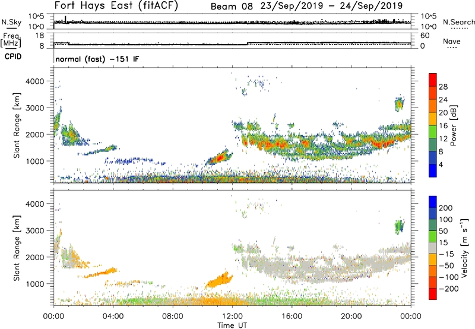Click the red high-power echo near 11:00 UT
Viewport: 475px width, 329px height.
pos(220,157)
